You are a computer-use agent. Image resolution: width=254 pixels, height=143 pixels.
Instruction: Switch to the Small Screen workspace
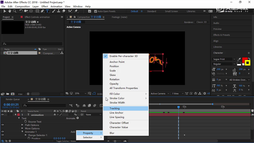(x=171, y=11)
